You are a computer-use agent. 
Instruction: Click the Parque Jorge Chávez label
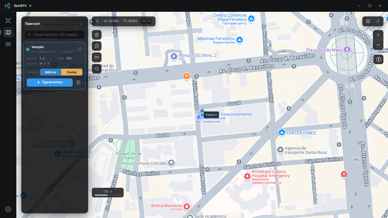(129, 156)
